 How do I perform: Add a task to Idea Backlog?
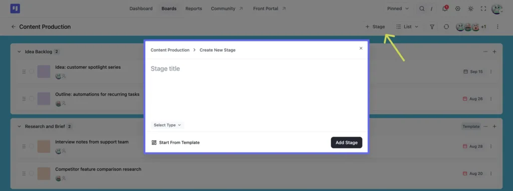click(x=494, y=51)
